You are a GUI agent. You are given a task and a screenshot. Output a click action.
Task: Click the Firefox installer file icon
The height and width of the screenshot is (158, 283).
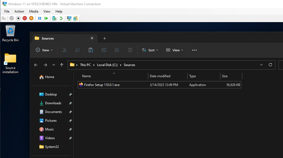[x=81, y=85]
